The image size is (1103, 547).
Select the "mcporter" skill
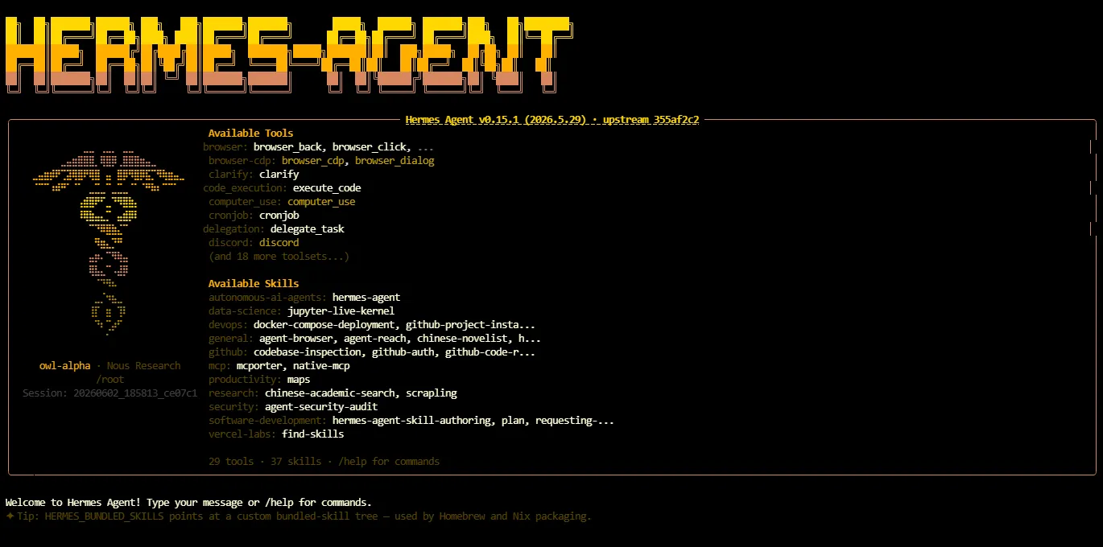[259, 366]
